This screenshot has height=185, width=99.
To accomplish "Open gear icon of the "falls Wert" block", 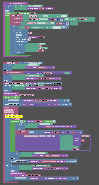I will pyautogui.click(x=6, y=119).
